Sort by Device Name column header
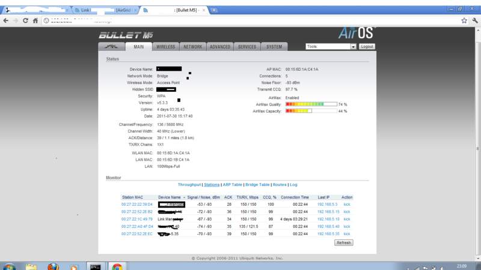481x270 pixels. pyautogui.click(x=170, y=197)
